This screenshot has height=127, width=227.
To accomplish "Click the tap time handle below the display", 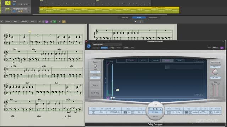I will tap(113, 98).
